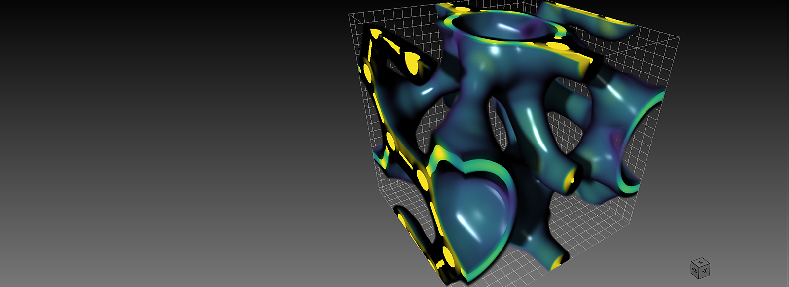
Task: Select the yellow oval beside the top ring opening
Action: pos(557,47)
